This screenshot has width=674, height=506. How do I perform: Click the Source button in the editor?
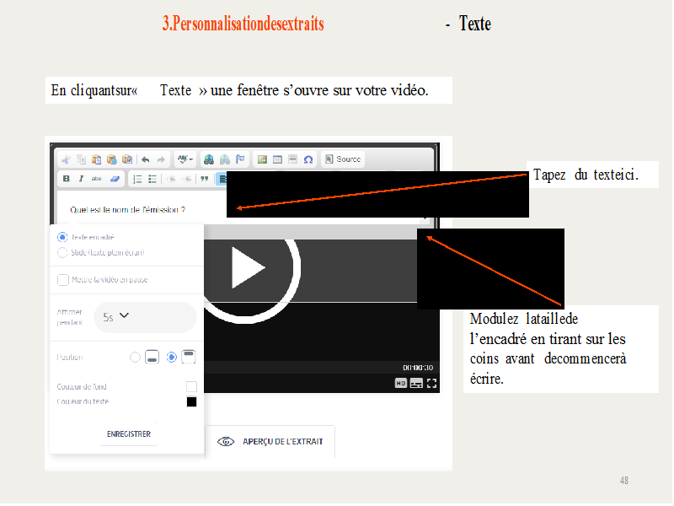(343, 159)
